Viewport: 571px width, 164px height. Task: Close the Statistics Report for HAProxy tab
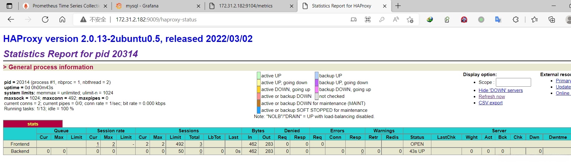[385, 6]
